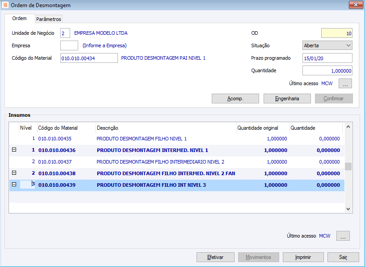Viewport: 365px width, 267px height.
Task: Open the Engenharia button
Action: tap(287, 99)
